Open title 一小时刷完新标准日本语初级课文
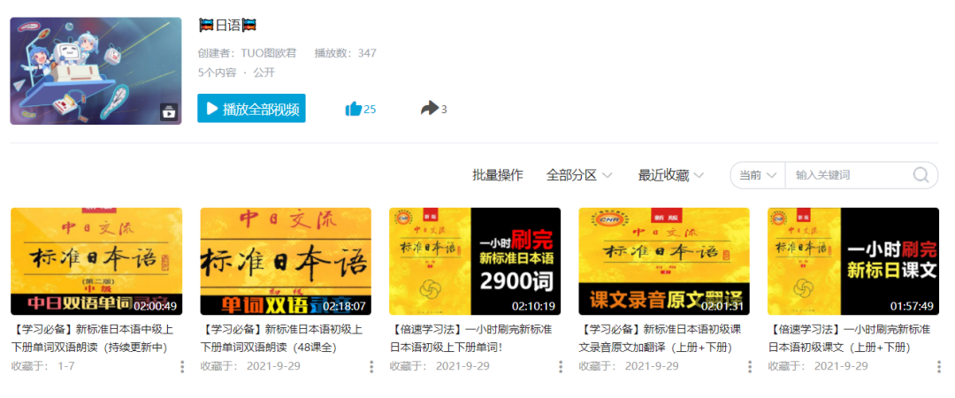 click(x=849, y=339)
